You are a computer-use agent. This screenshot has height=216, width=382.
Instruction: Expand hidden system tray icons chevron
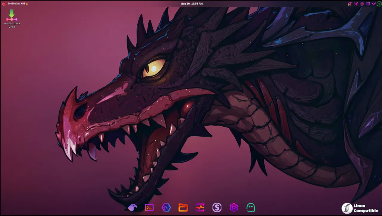pos(373,4)
